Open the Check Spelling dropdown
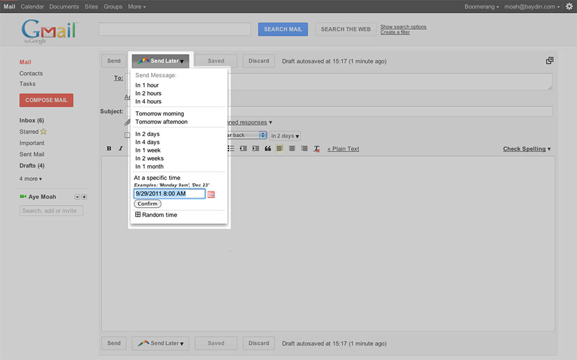The height and width of the screenshot is (360, 577). [526, 149]
